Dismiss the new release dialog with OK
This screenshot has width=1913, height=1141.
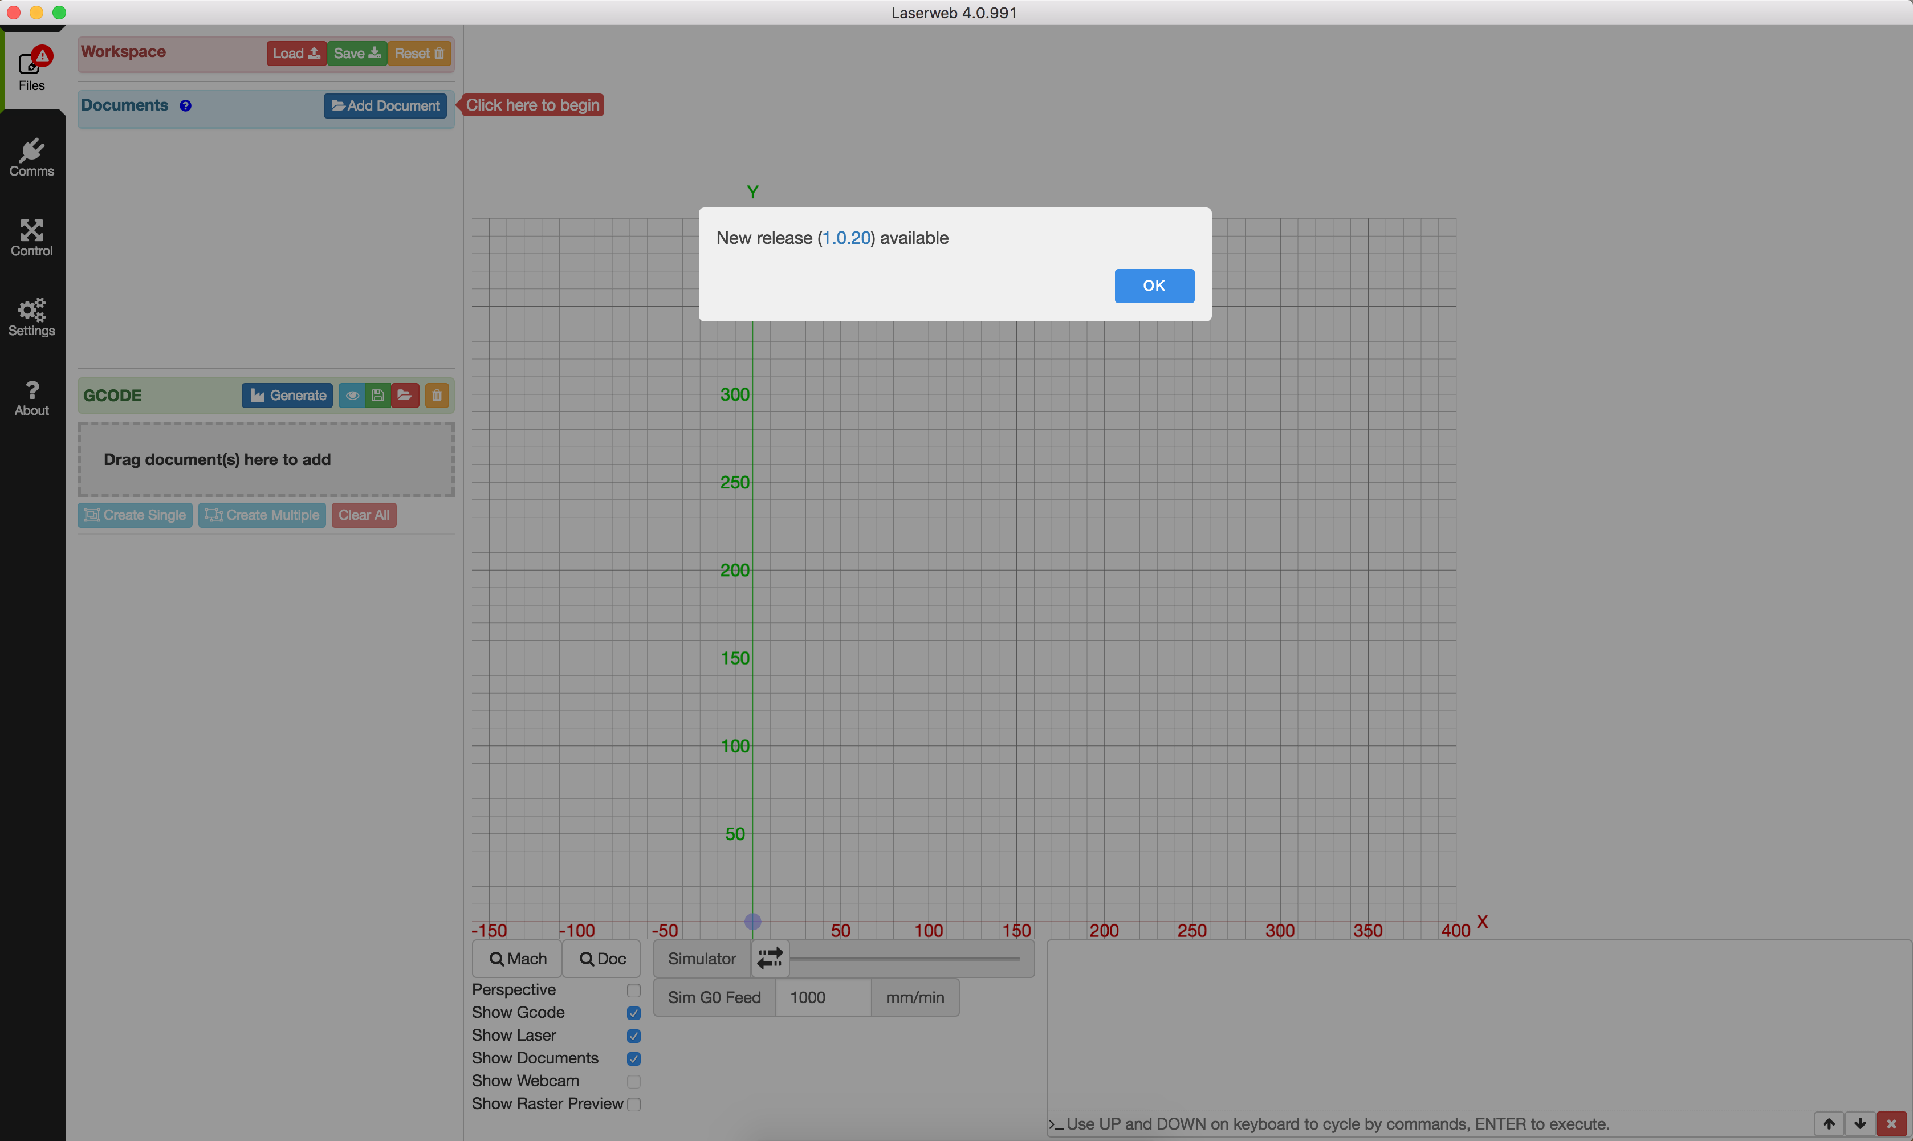click(1154, 285)
